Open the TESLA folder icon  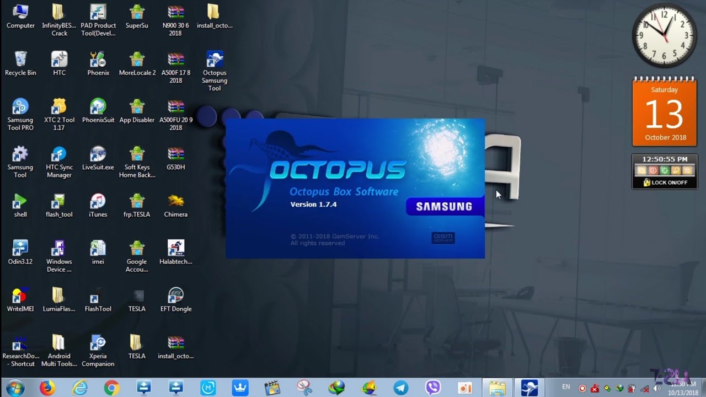(x=137, y=347)
